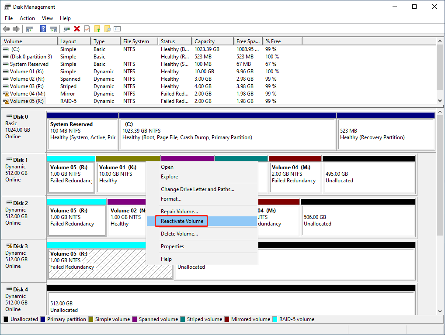445x335 pixels.
Task: Click the Properties checkmark page icon
Action: pos(87,29)
